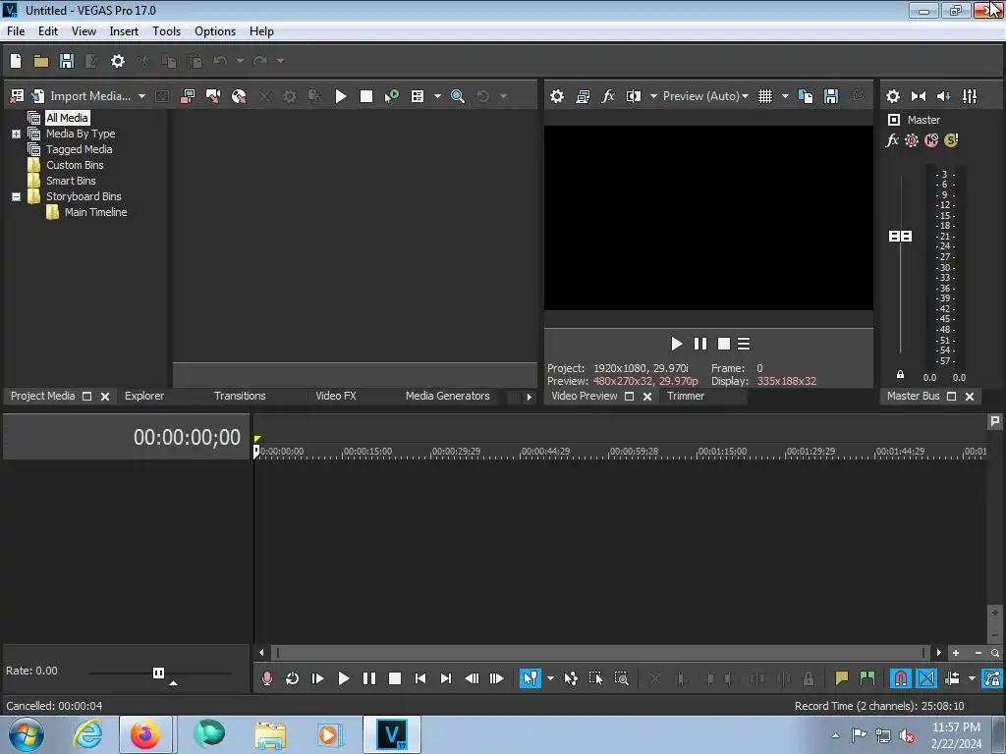
Task: Open Video Preview project properties gear
Action: [x=557, y=96]
